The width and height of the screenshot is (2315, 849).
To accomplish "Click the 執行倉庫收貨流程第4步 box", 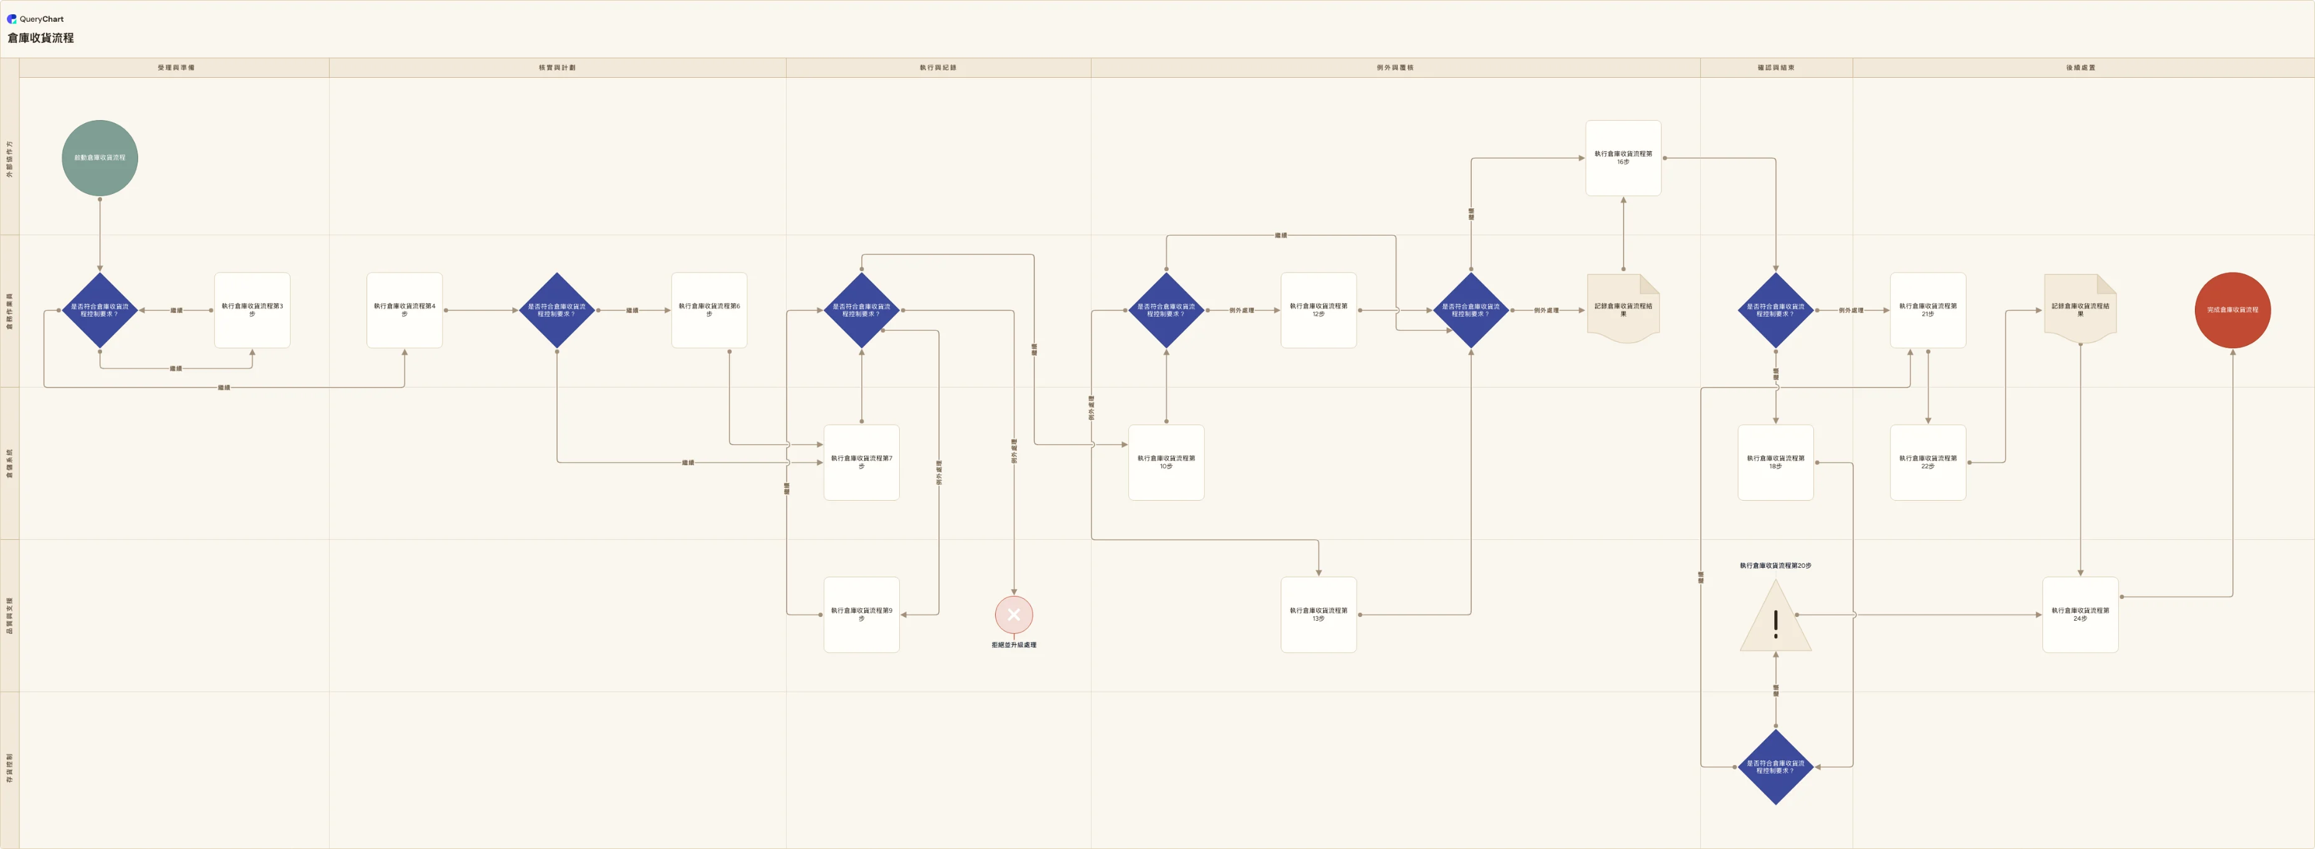I will (x=405, y=310).
